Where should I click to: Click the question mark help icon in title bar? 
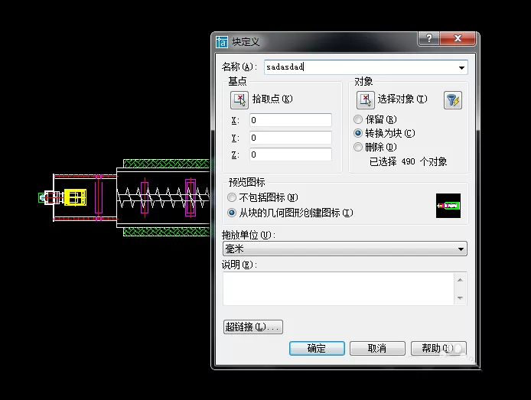click(x=428, y=38)
